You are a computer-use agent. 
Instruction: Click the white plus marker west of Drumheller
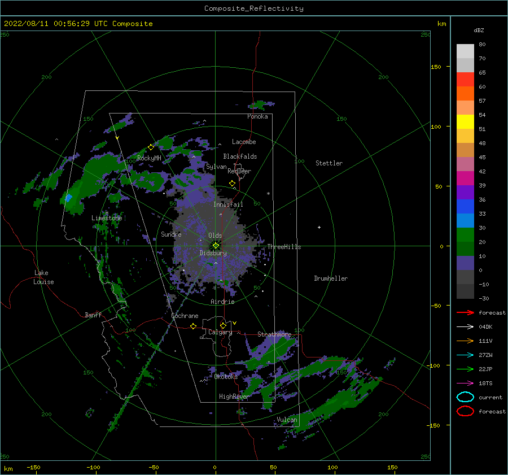(x=319, y=227)
